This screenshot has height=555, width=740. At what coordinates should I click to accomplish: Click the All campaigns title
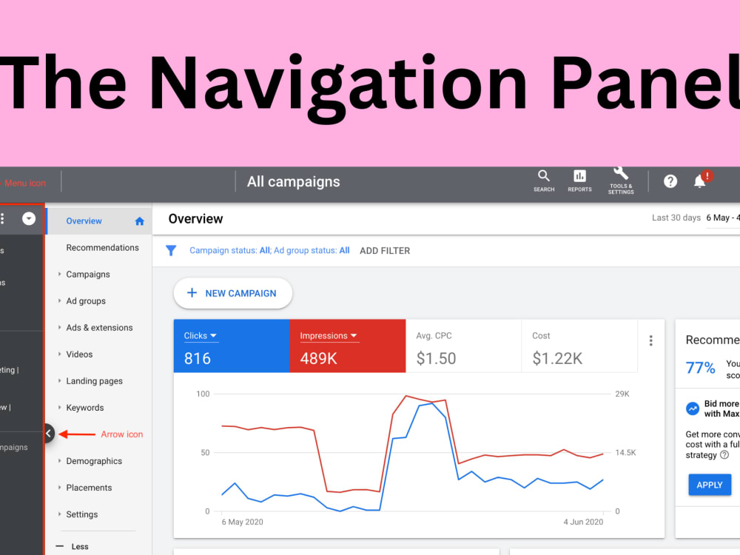click(x=293, y=182)
